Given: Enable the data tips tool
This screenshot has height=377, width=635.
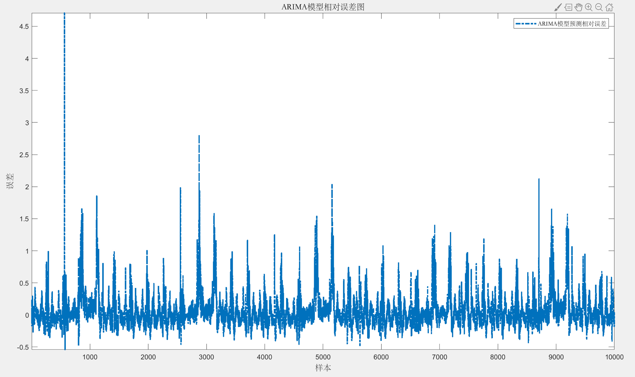Looking at the screenshot, I should pyautogui.click(x=568, y=7).
